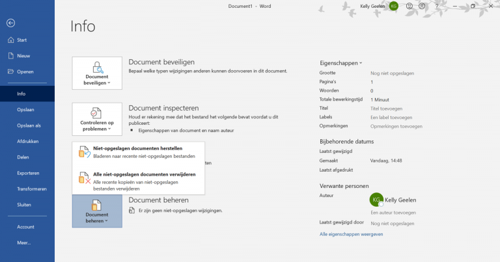Click 'Een auteur toevoegen' field
Image resolution: width=500 pixels, height=262 pixels.
pos(393,213)
